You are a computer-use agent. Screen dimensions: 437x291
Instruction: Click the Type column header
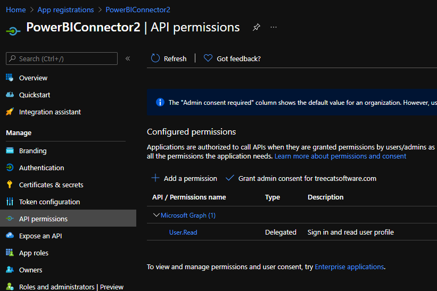(273, 197)
